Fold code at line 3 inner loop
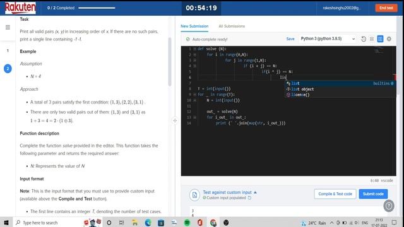 point(195,61)
